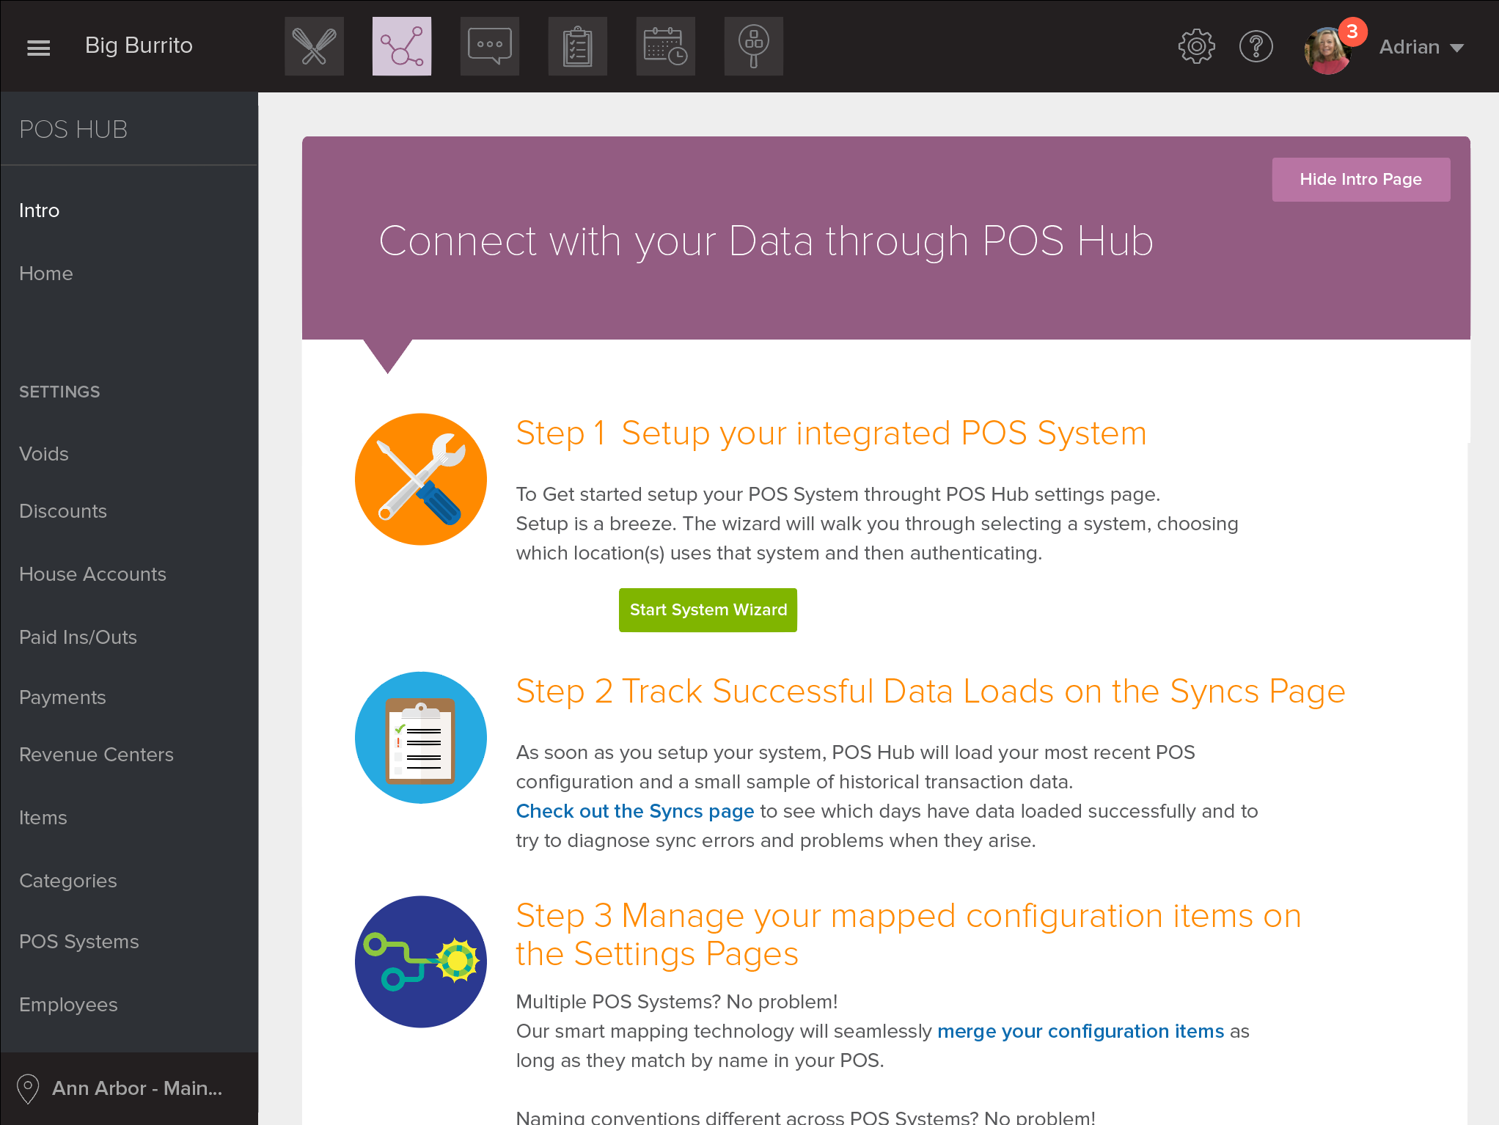The height and width of the screenshot is (1125, 1499).
Task: Open the clipboard checklist icon
Action: point(577,46)
